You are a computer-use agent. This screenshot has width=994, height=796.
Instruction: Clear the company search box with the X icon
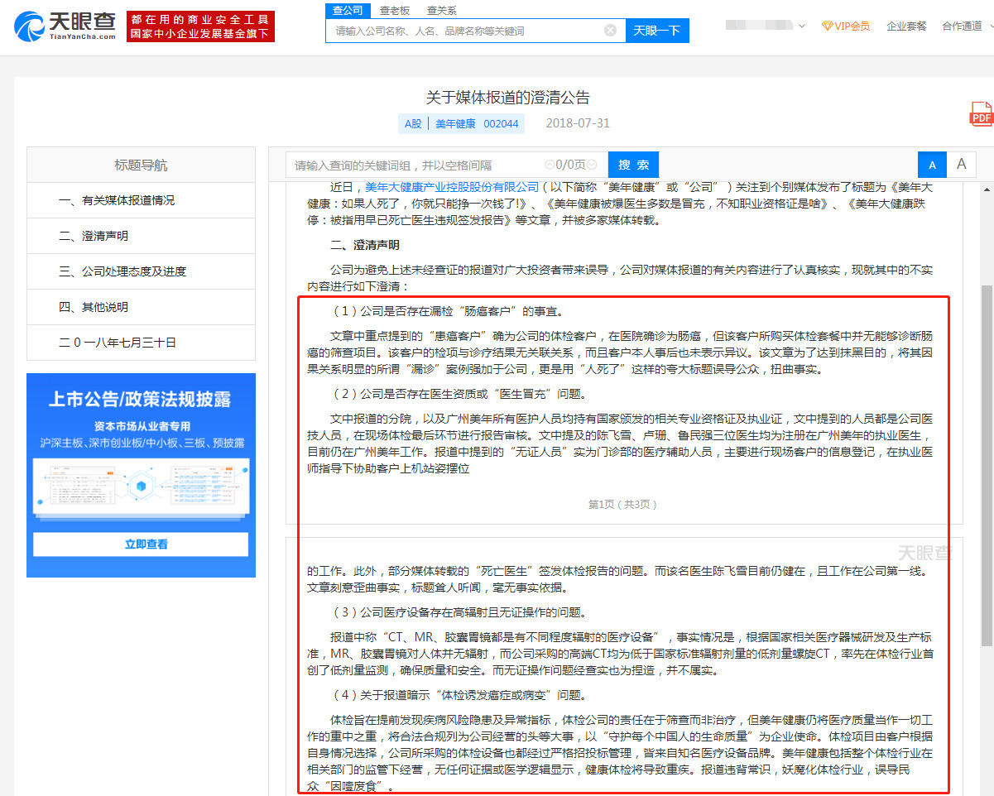click(x=610, y=31)
